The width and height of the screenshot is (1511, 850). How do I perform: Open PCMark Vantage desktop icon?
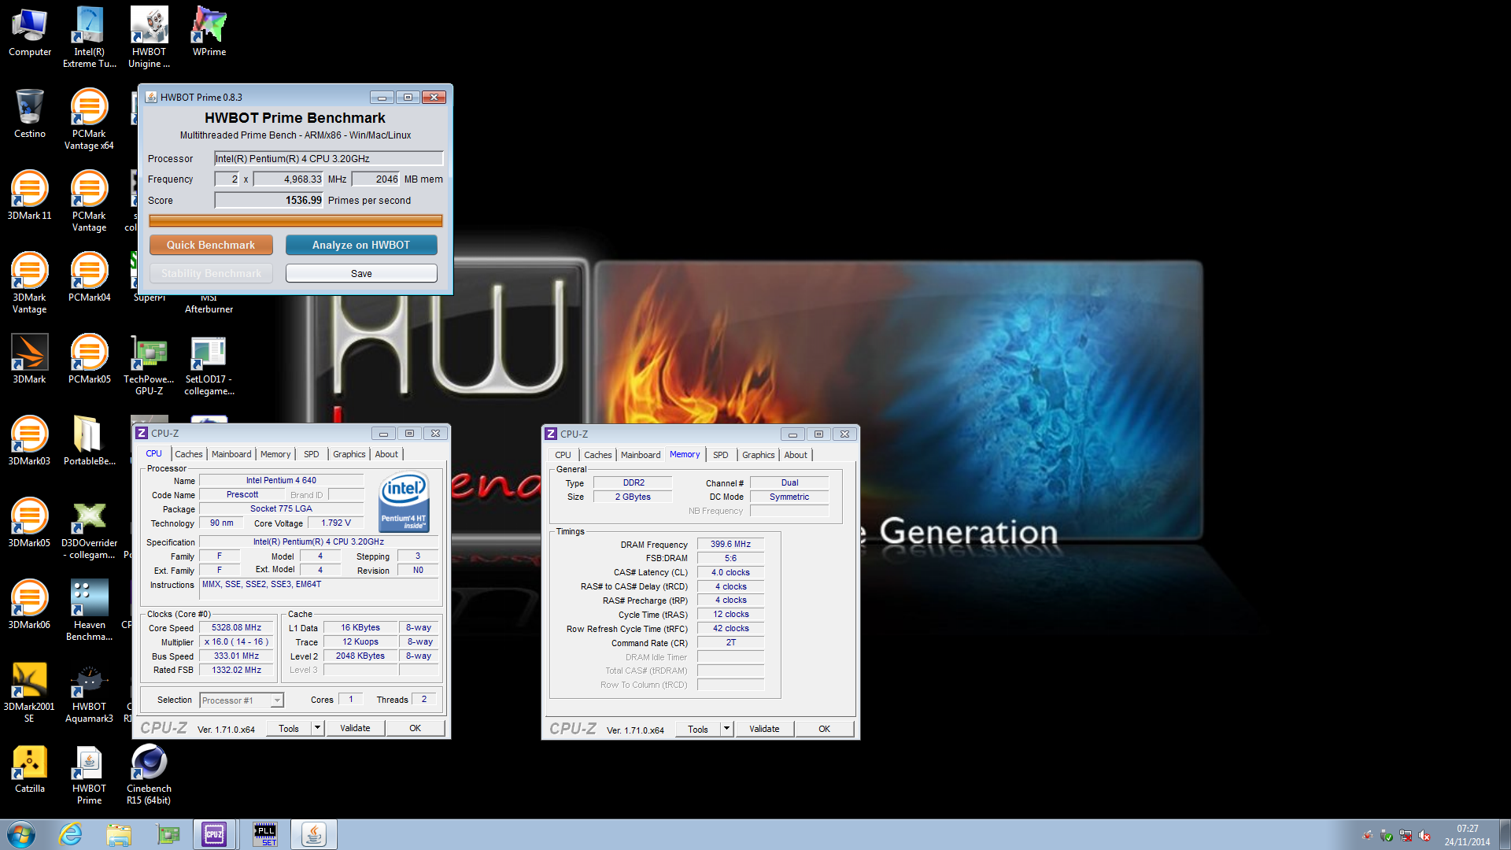tap(89, 201)
